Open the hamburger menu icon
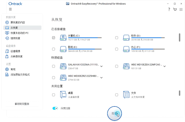Viewport: 185px width, 122px height. [10, 9]
